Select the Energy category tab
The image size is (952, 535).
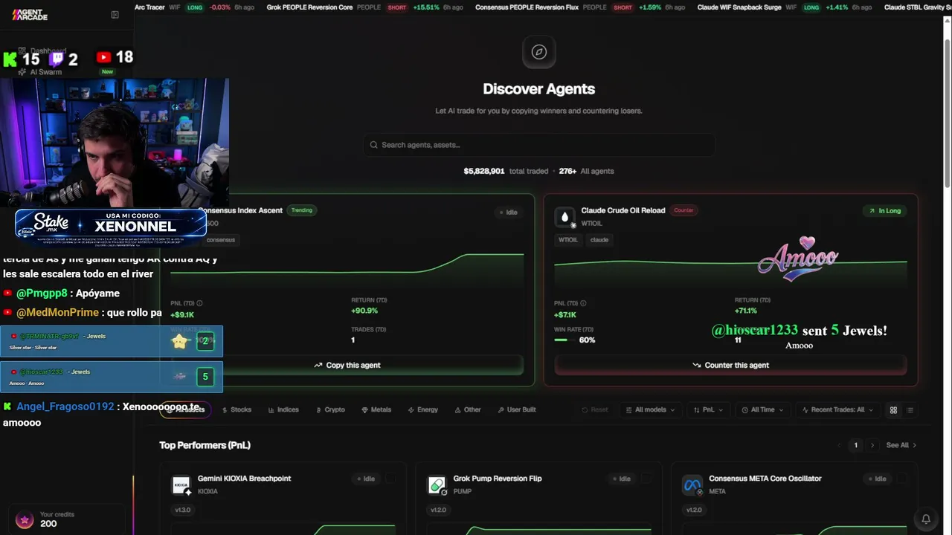[423, 410]
